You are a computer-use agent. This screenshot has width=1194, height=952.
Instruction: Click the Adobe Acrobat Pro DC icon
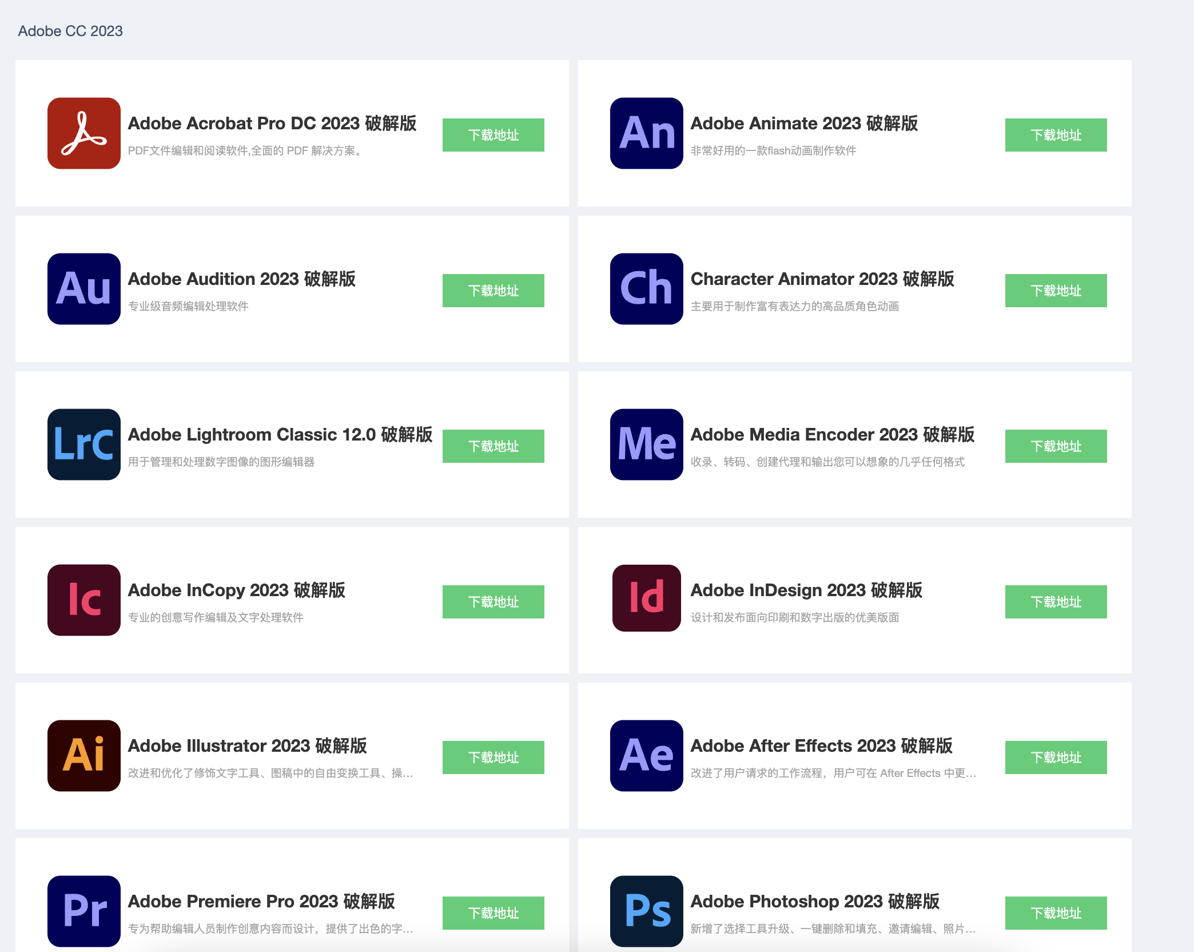(84, 133)
